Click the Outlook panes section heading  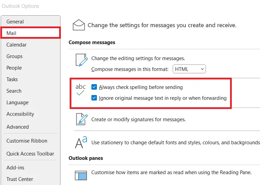click(86, 158)
